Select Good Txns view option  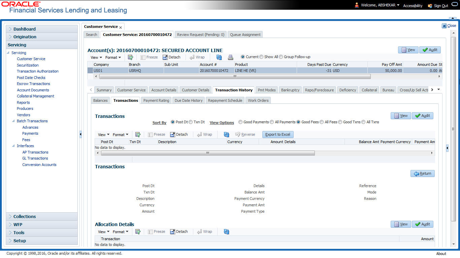340,122
